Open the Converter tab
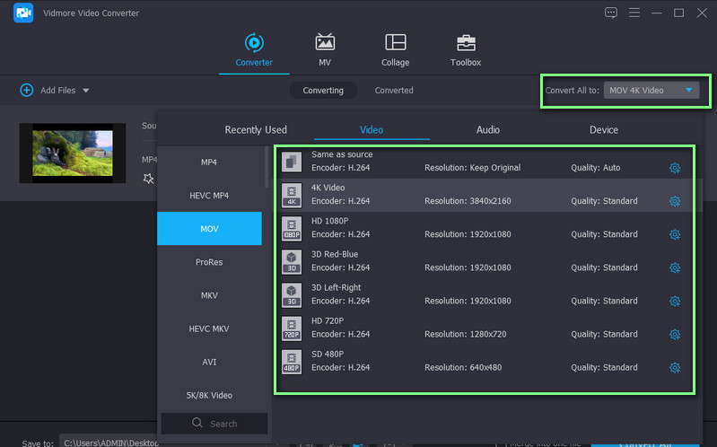 click(x=254, y=50)
